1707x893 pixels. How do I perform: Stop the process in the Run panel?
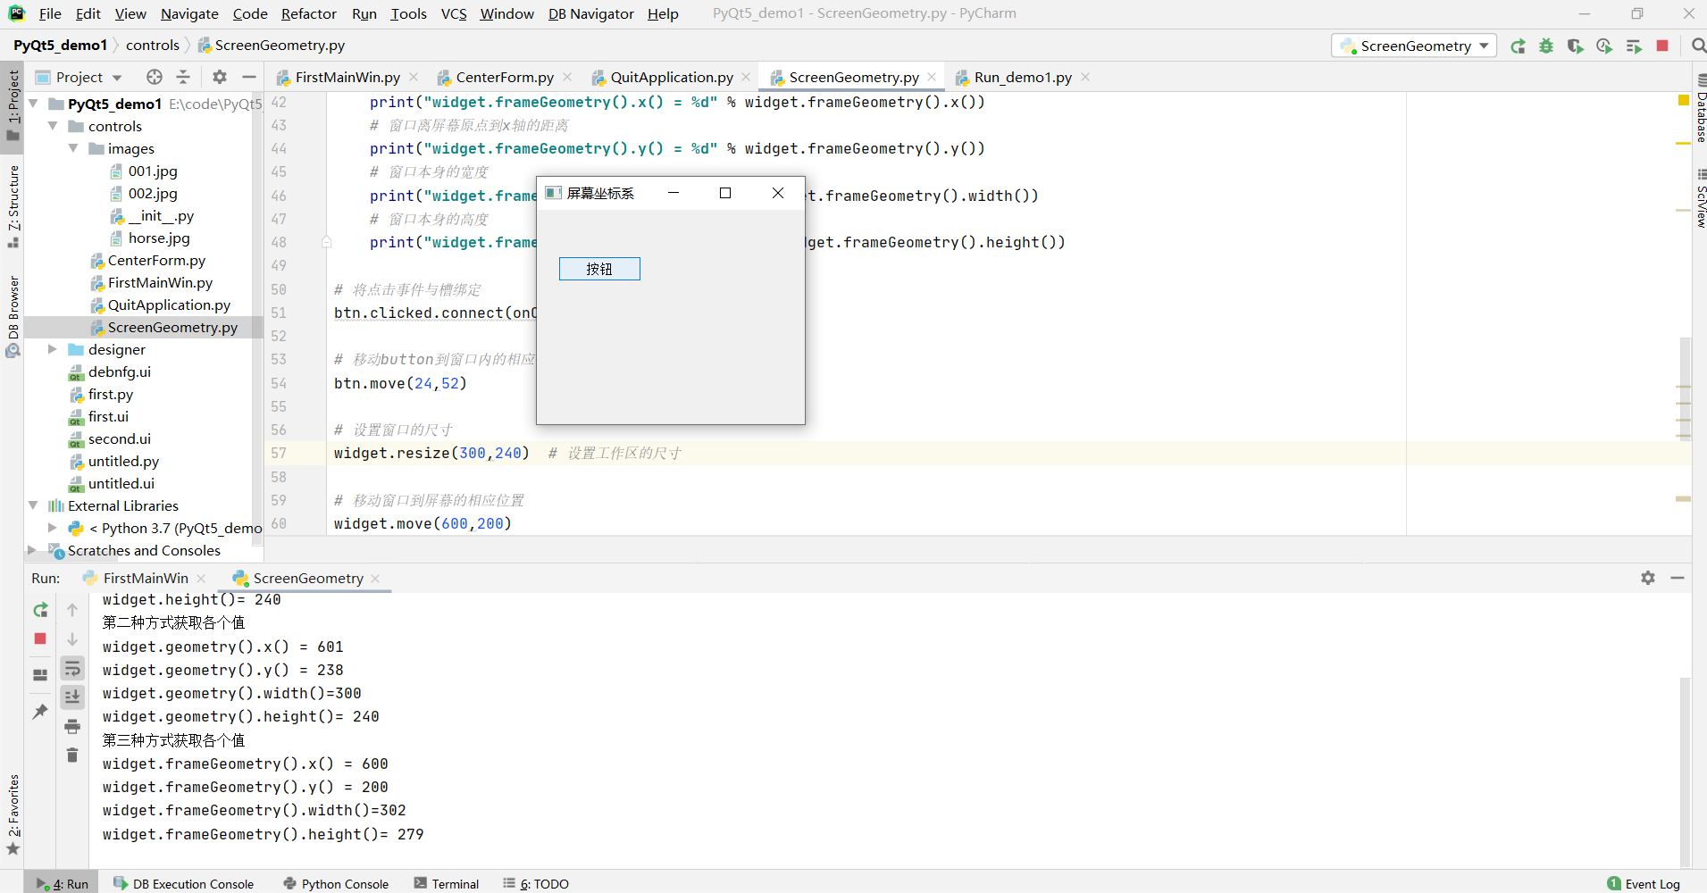[40, 638]
